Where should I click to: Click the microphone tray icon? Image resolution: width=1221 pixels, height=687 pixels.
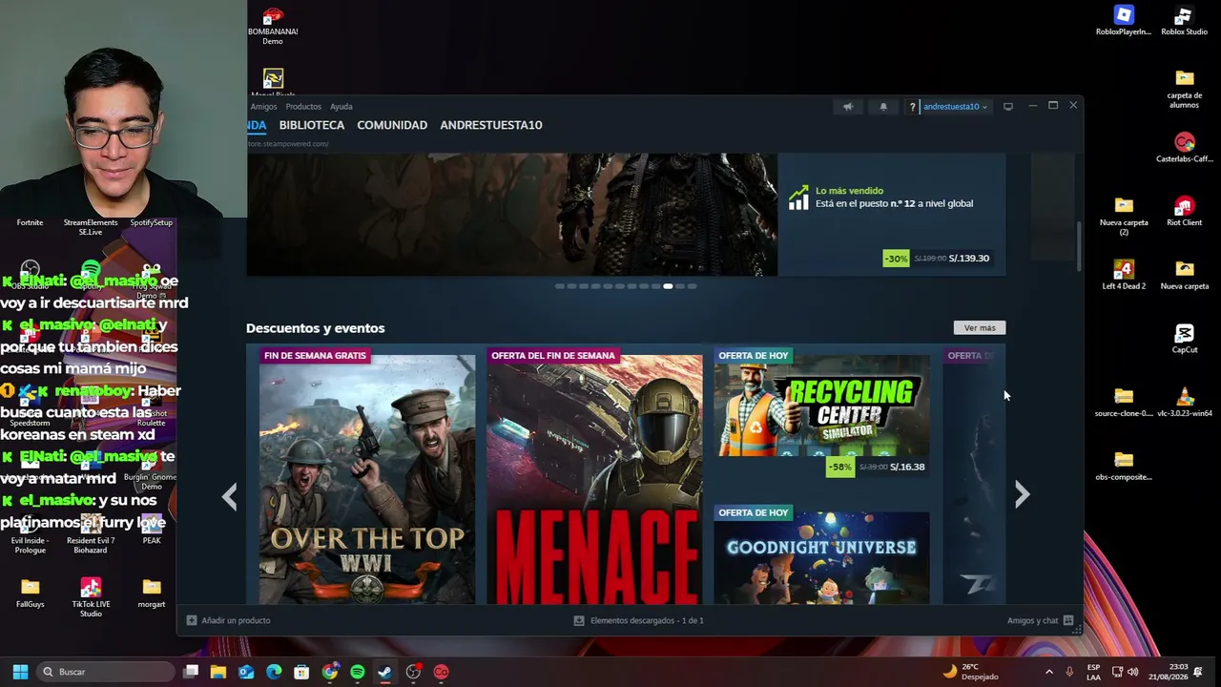[1070, 672]
